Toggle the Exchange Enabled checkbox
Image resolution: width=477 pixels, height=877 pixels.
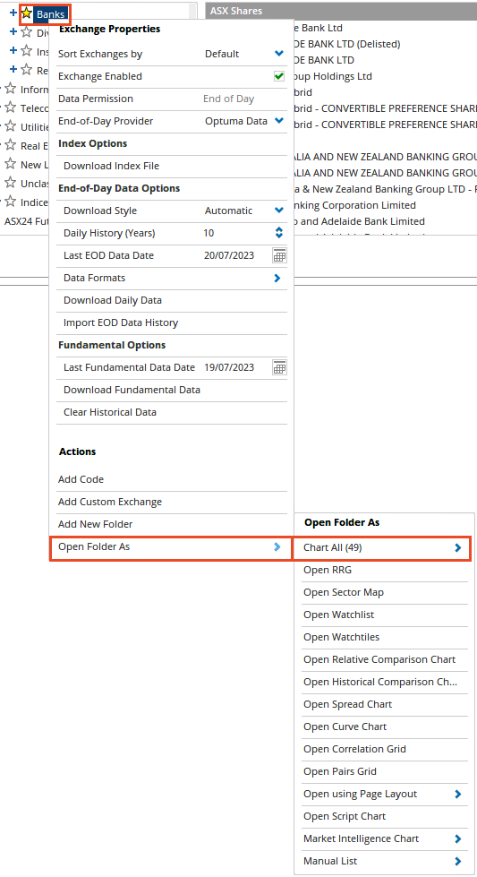coord(279,76)
